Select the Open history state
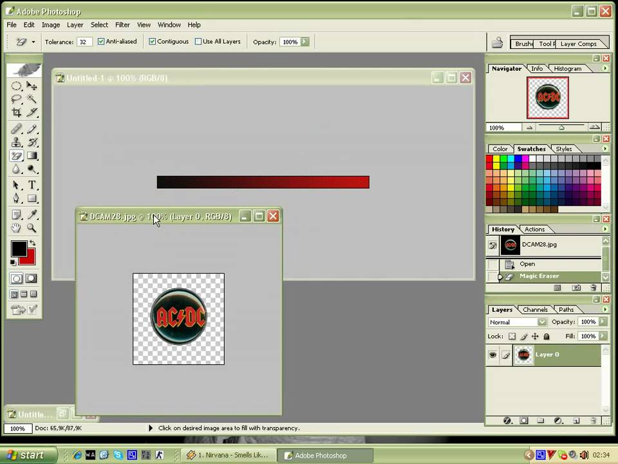The width and height of the screenshot is (618, 464). coord(545,264)
